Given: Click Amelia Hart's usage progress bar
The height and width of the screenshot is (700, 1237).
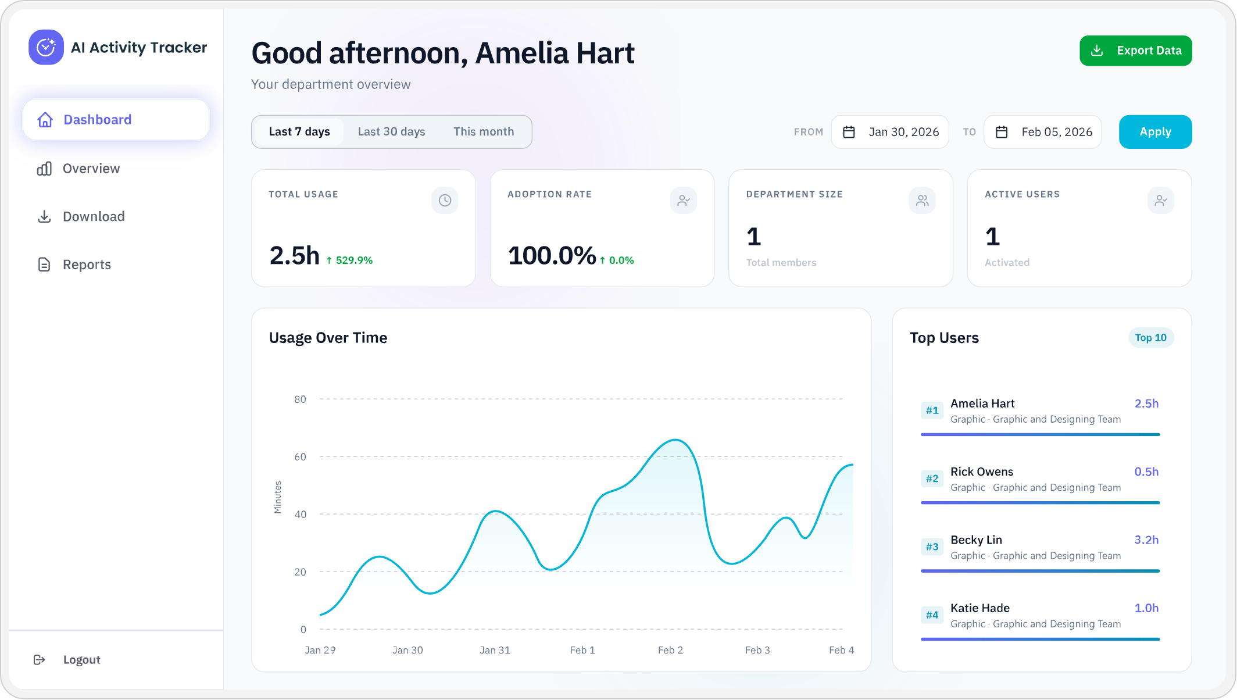Looking at the screenshot, I should [x=1040, y=434].
